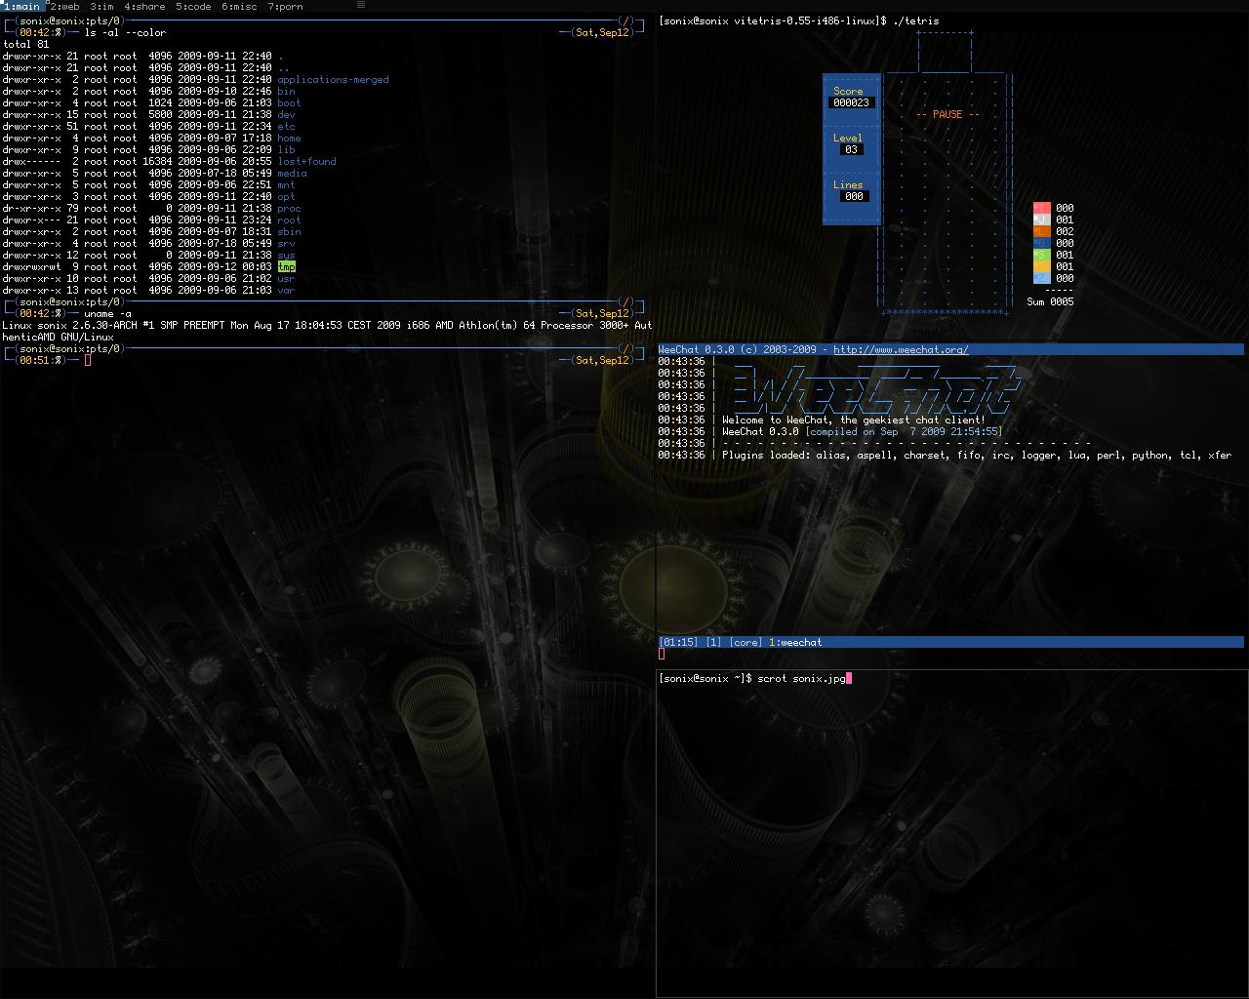
Task: Click the orange L-piece block in Tetris stats
Action: 1041,231
